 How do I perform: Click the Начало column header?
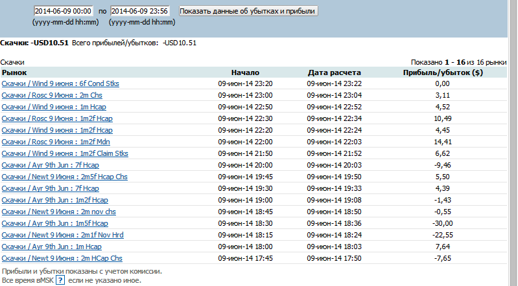click(245, 72)
